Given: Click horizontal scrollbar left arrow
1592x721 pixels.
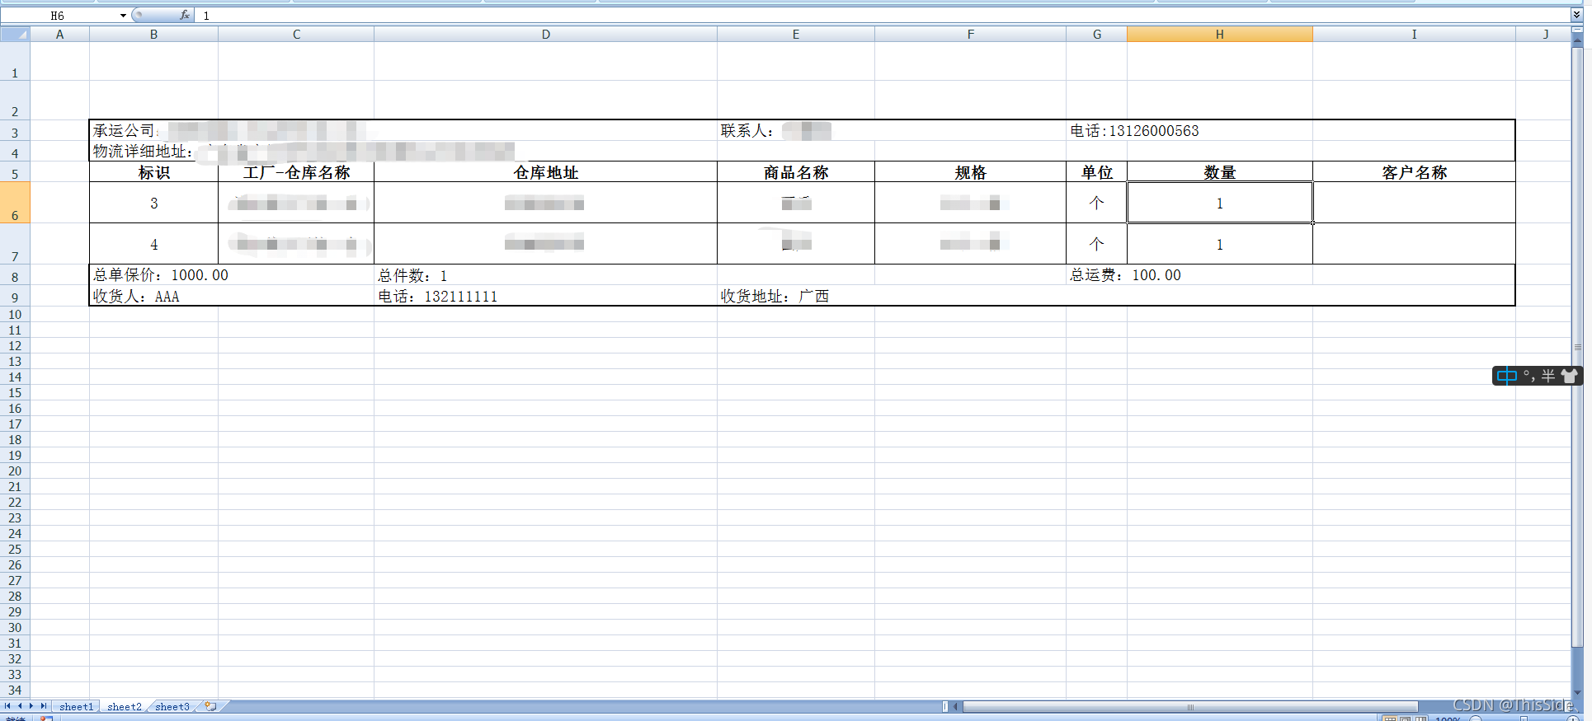Looking at the screenshot, I should (x=957, y=706).
